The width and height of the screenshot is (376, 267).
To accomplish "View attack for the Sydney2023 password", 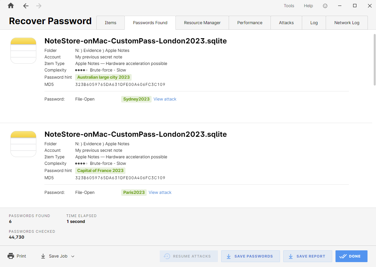I will click(165, 99).
